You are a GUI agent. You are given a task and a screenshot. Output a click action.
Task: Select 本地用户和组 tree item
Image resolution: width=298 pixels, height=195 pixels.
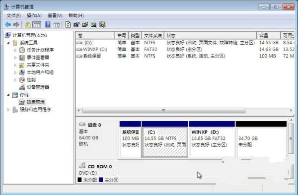(x=40, y=72)
